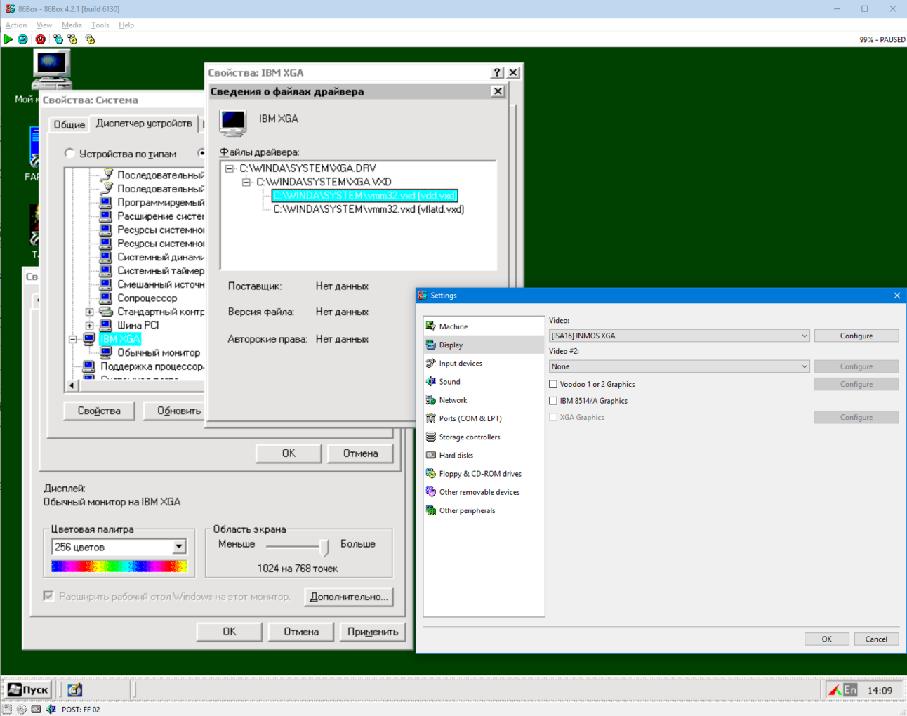
Task: Toggle the Расширить рабочий стол Windows checkbox
Action: click(x=48, y=596)
